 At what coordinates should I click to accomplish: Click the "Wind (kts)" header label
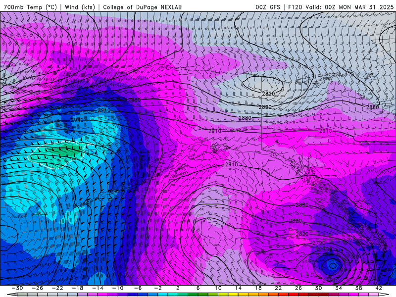pyautogui.click(x=80, y=7)
